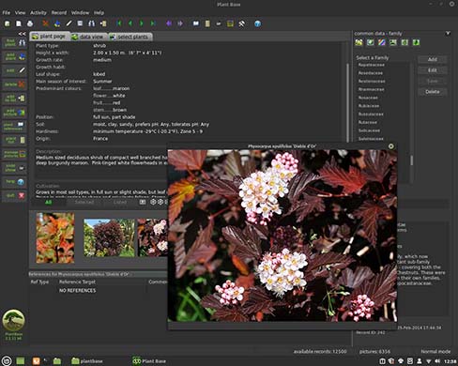Viewport: 458px width, 366px height.
Task: Switch to the plant page tab
Action: [x=50, y=37]
